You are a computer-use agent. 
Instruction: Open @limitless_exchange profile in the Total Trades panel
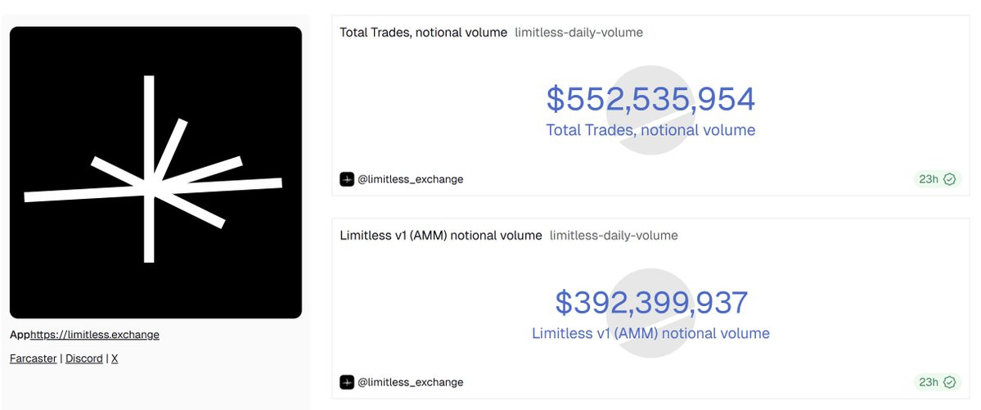point(411,180)
